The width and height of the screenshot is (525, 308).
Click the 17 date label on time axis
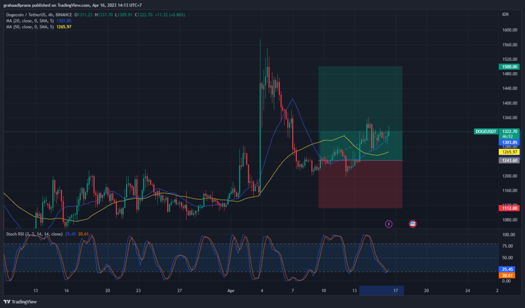tap(395, 291)
